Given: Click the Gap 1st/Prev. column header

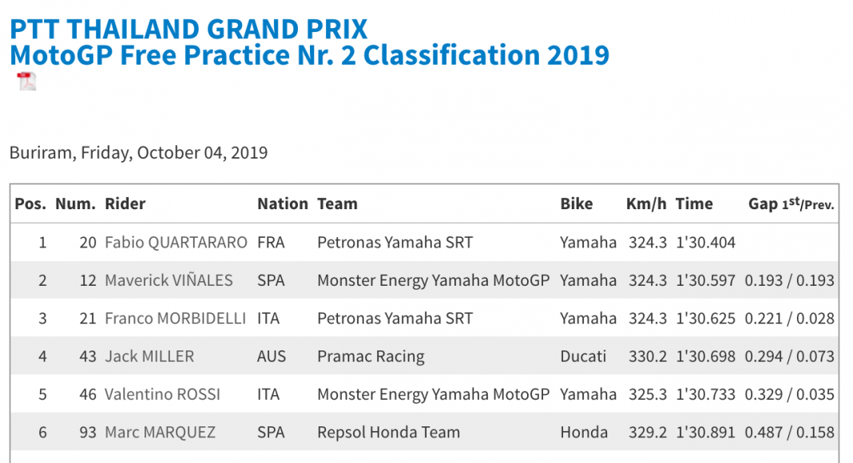Looking at the screenshot, I should (791, 204).
